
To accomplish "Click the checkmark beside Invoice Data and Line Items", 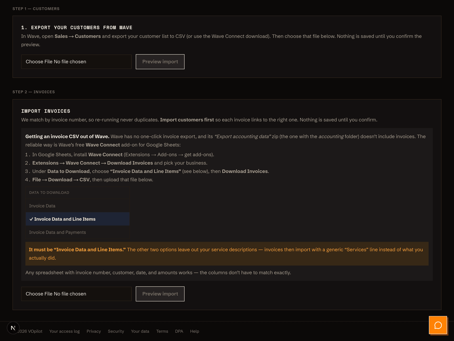I will 31,219.
